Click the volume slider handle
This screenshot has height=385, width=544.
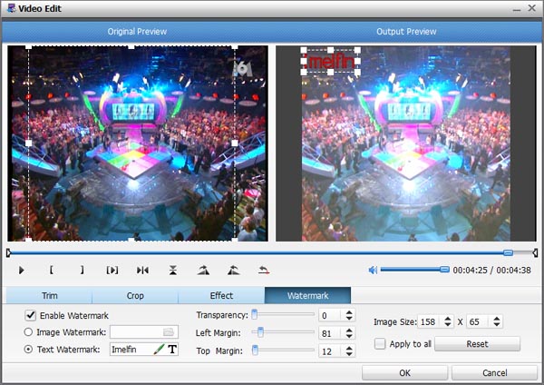(x=444, y=270)
